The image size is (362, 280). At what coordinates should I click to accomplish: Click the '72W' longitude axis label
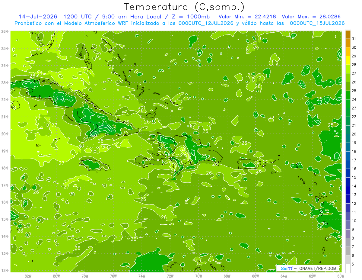click(170, 275)
